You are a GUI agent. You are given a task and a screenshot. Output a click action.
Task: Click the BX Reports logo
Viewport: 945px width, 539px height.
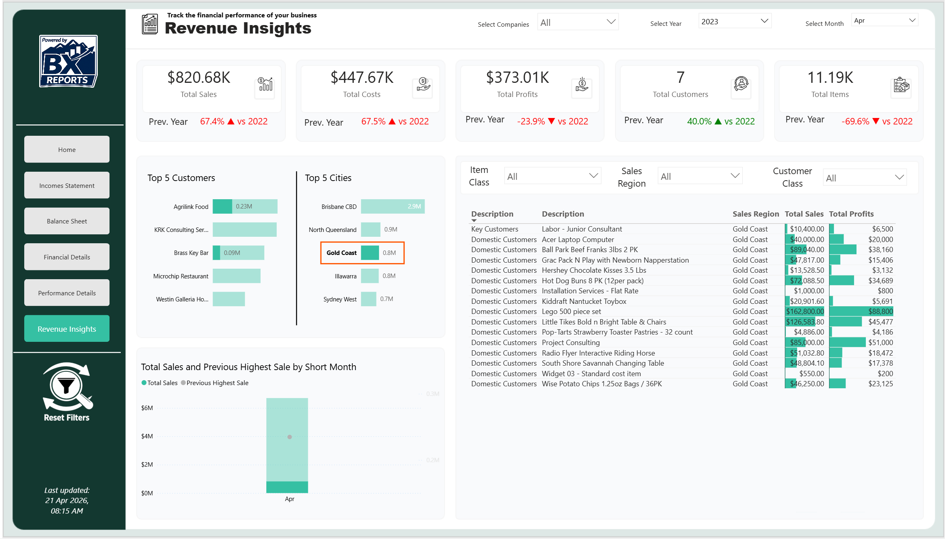click(68, 61)
